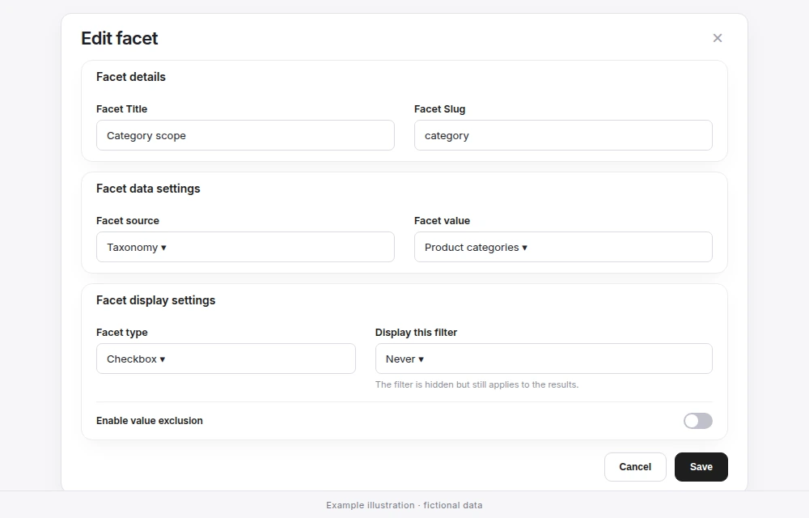The width and height of the screenshot is (809, 518).
Task: Toggle the Enable value exclusion switch
Action: 697,421
